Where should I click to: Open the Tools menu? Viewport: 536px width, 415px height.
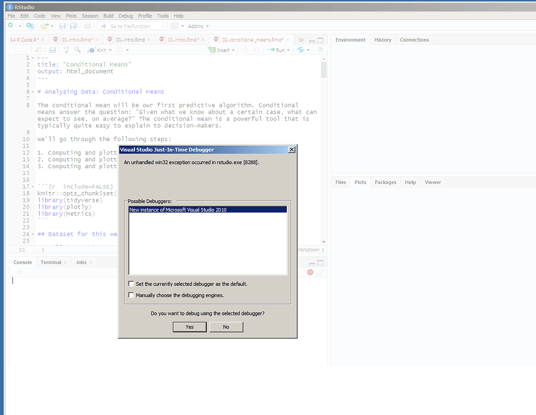pos(163,16)
